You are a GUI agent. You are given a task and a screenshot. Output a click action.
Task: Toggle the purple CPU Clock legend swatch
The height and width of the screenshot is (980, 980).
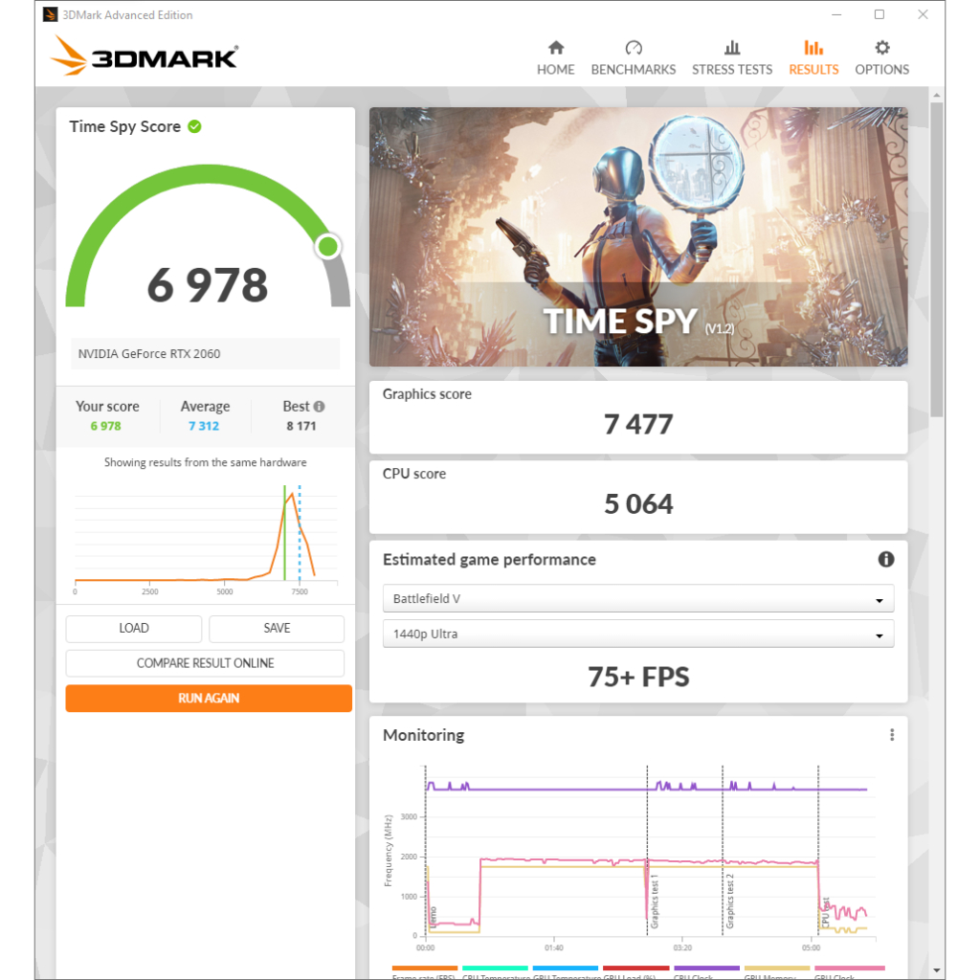[707, 969]
